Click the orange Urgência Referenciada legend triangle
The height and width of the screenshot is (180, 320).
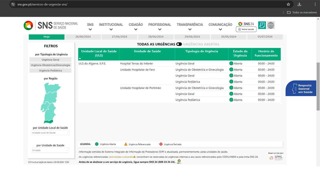126,144
